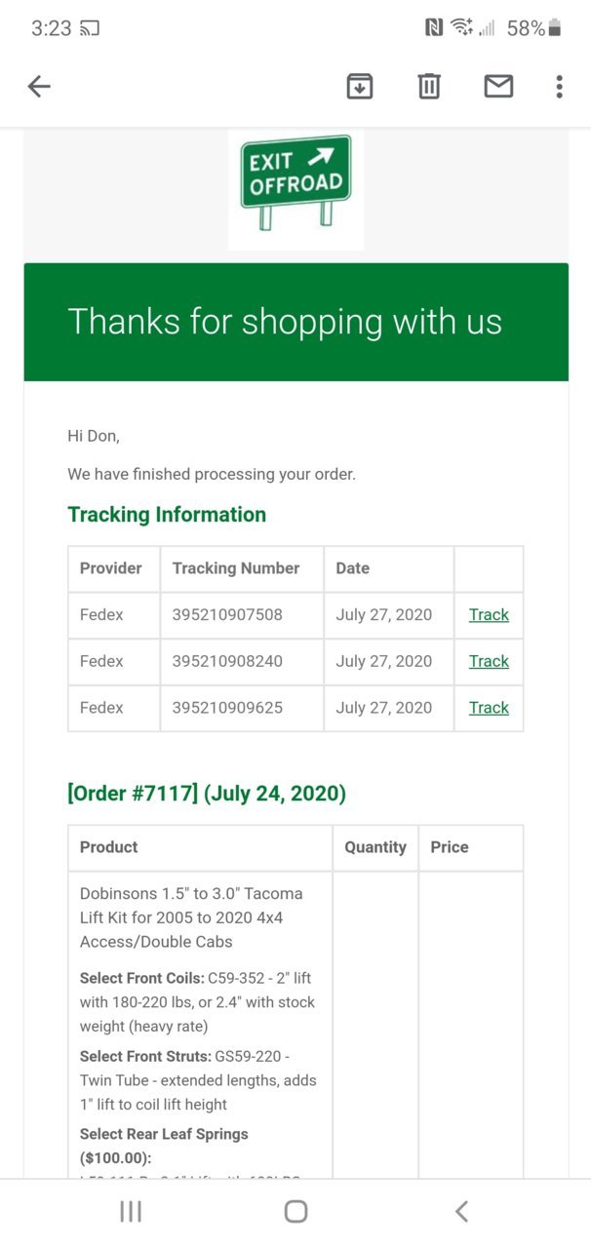
Task: Mark email as unread via envelope icon
Action: point(498,87)
